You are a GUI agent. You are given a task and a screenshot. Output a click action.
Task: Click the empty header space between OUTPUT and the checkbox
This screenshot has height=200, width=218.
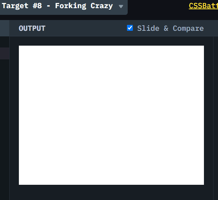click(x=86, y=28)
